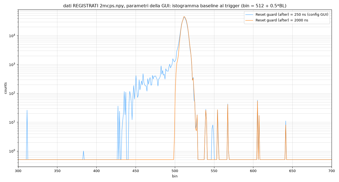Click x-axis tick label 600
The height and width of the screenshot is (182, 339).
click(253, 171)
